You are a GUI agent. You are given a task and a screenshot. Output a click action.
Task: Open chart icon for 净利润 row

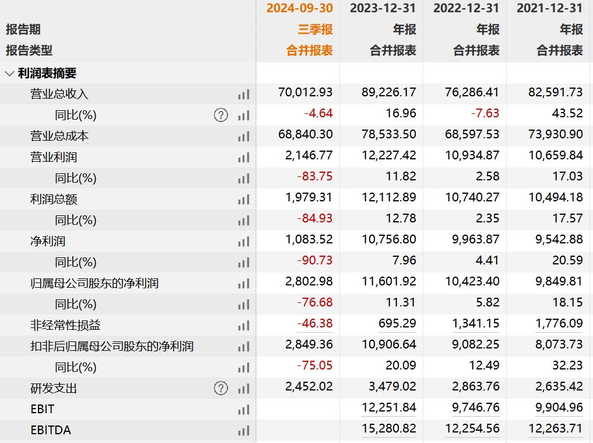(x=244, y=241)
